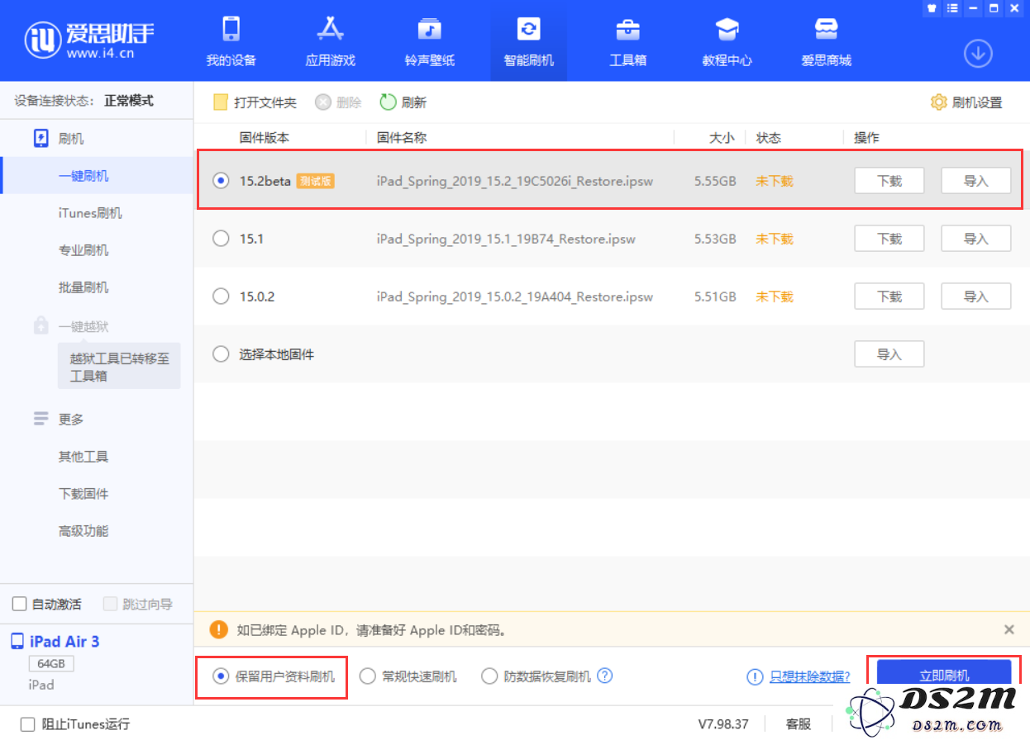Click the 状态 column header
The width and height of the screenshot is (1030, 740).
[x=768, y=138]
